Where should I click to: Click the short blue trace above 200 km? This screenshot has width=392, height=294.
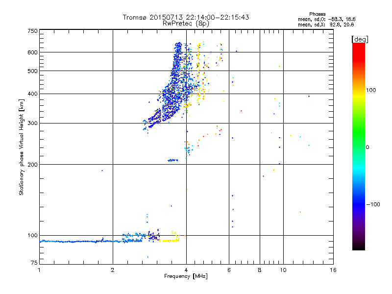pos(173,160)
